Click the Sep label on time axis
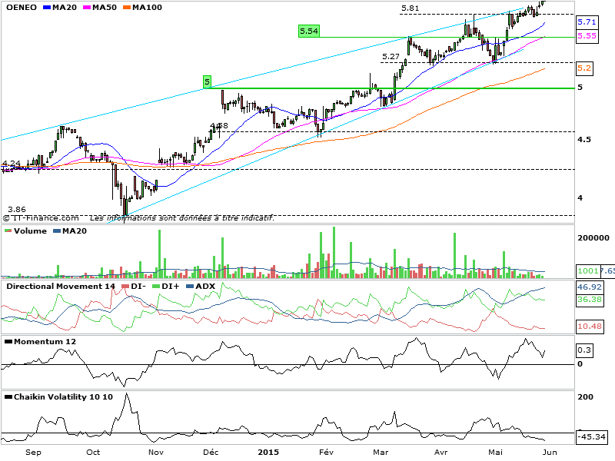Image resolution: width=615 pixels, height=461 pixels. 33,452
